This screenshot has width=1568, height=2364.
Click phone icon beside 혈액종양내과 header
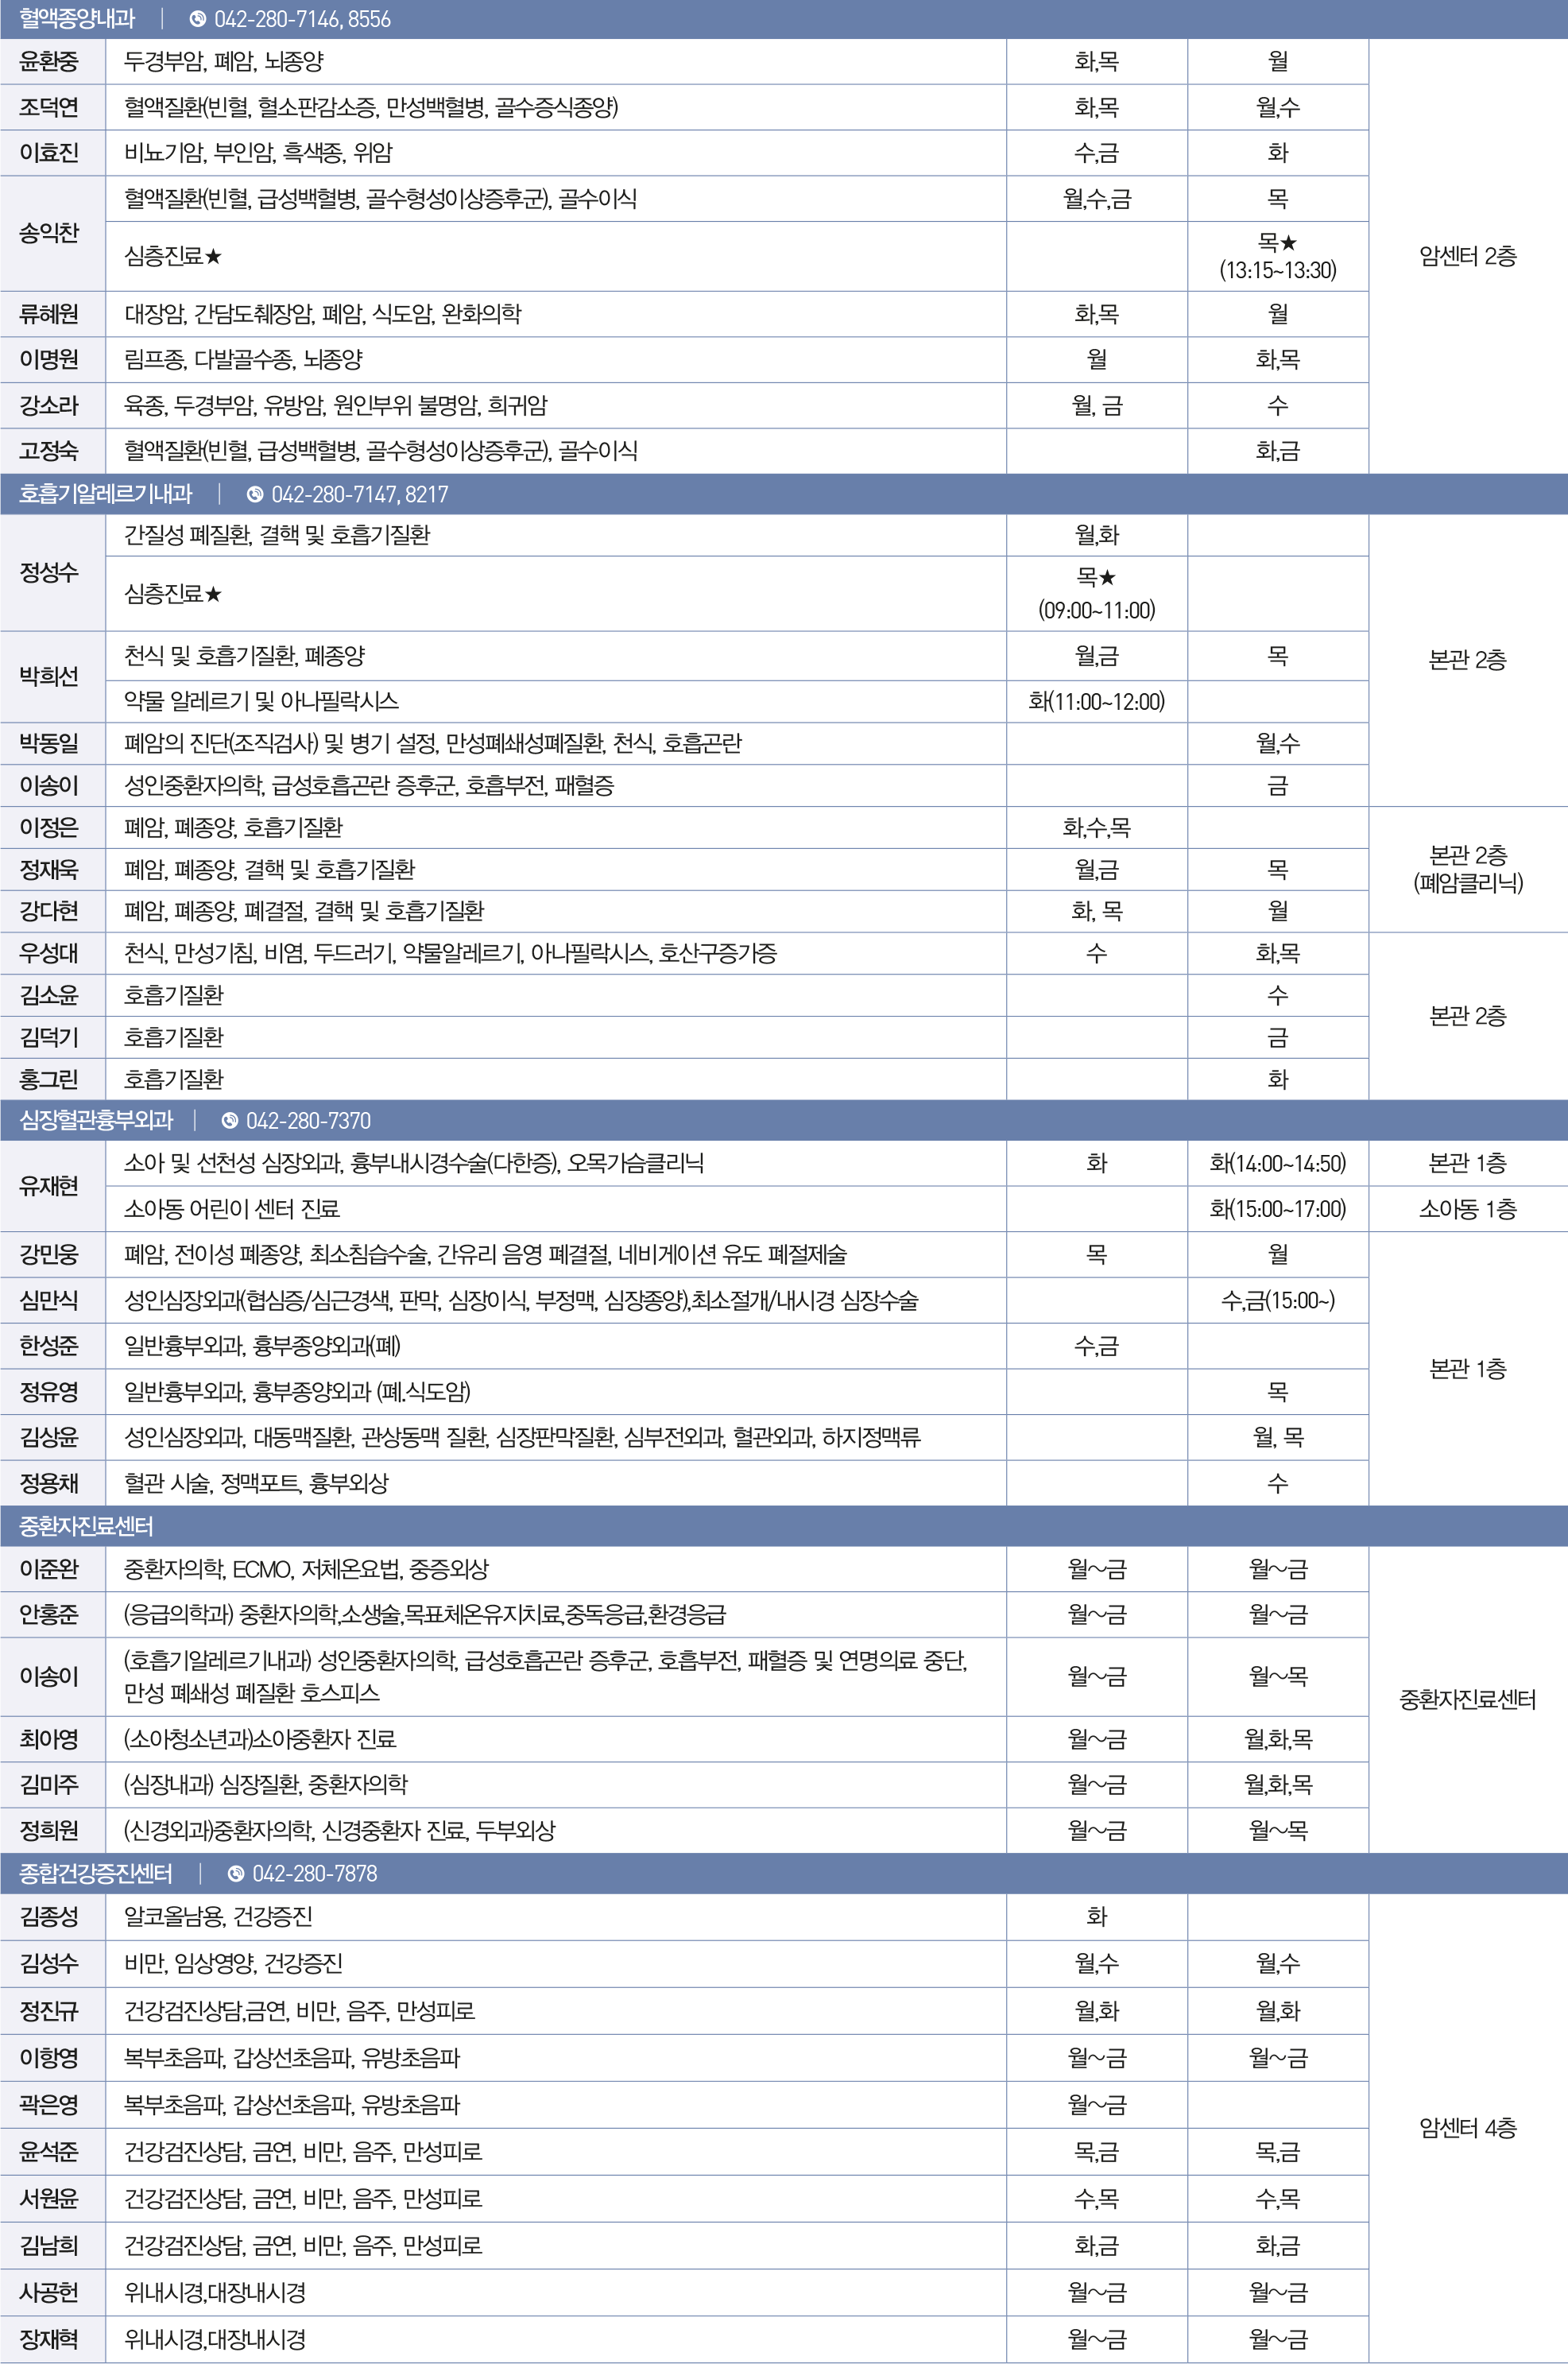click(x=198, y=19)
